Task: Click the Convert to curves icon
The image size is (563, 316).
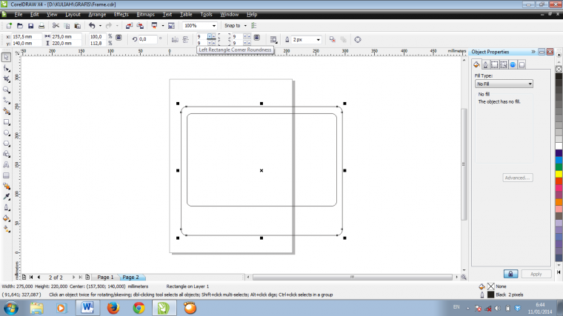Action: coord(357,40)
